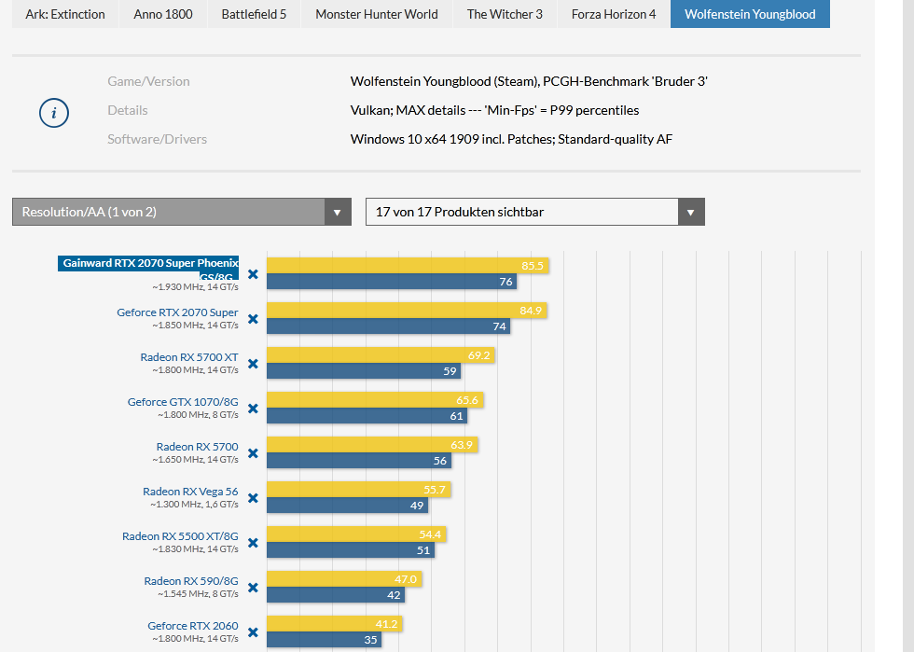914x652 pixels.
Task: Switch to The Witcher 3 tab
Action: click(505, 14)
